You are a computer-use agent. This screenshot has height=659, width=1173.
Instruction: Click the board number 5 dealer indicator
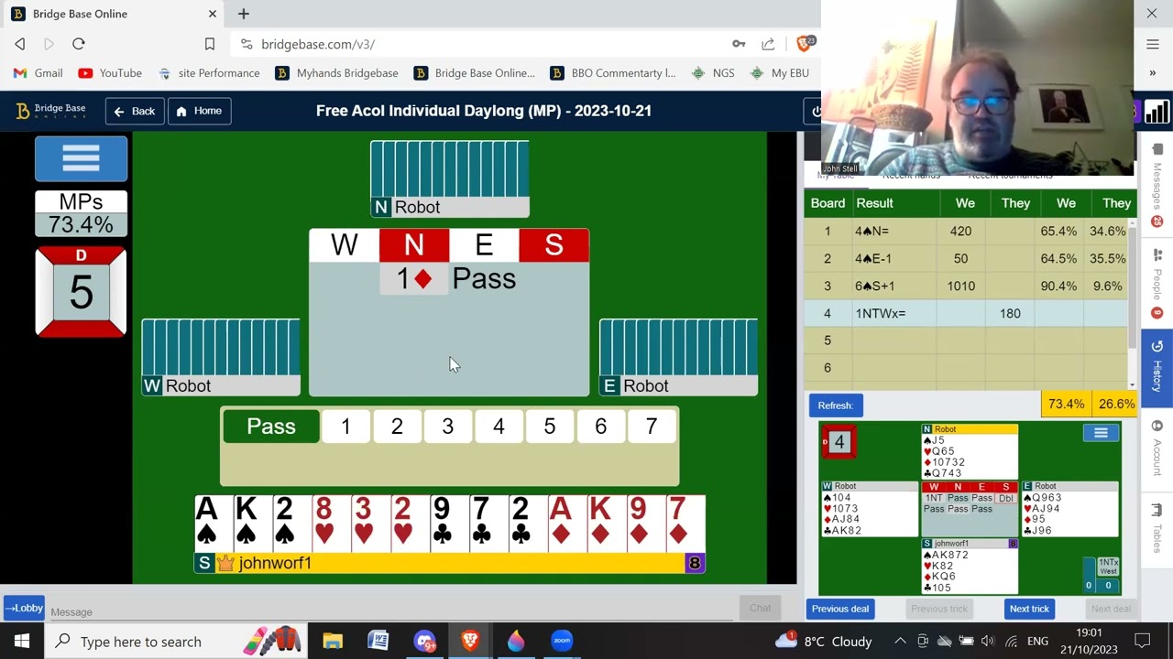(x=81, y=291)
